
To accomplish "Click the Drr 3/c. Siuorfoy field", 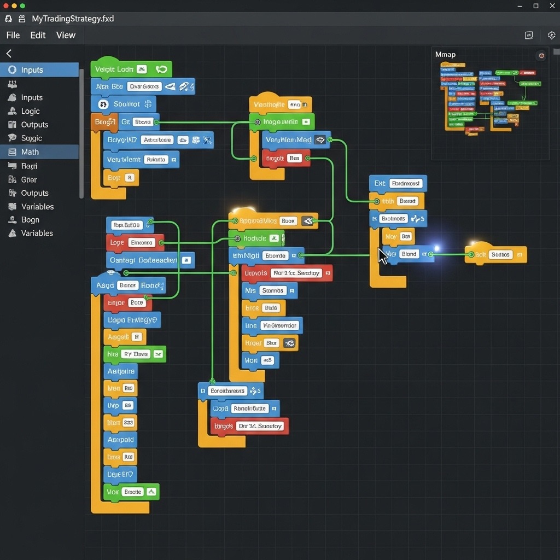I will (260, 426).
